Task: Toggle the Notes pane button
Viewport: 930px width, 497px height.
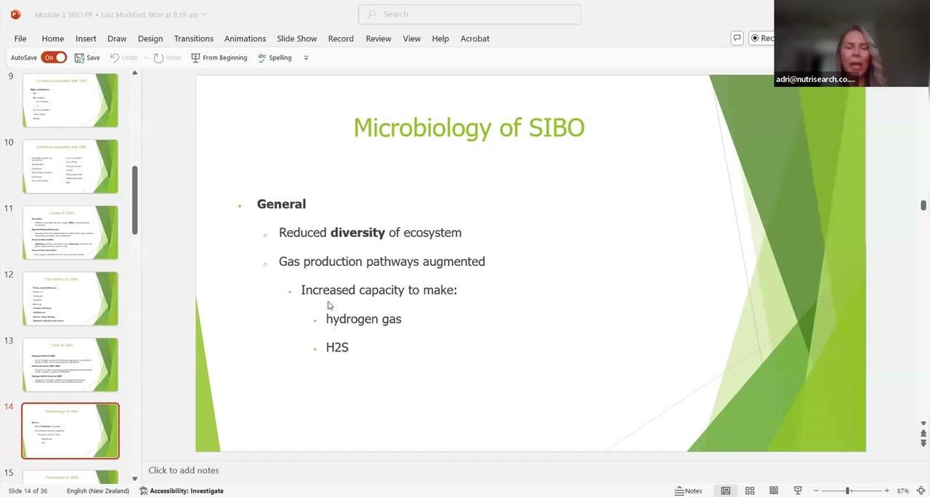Action: 689,490
